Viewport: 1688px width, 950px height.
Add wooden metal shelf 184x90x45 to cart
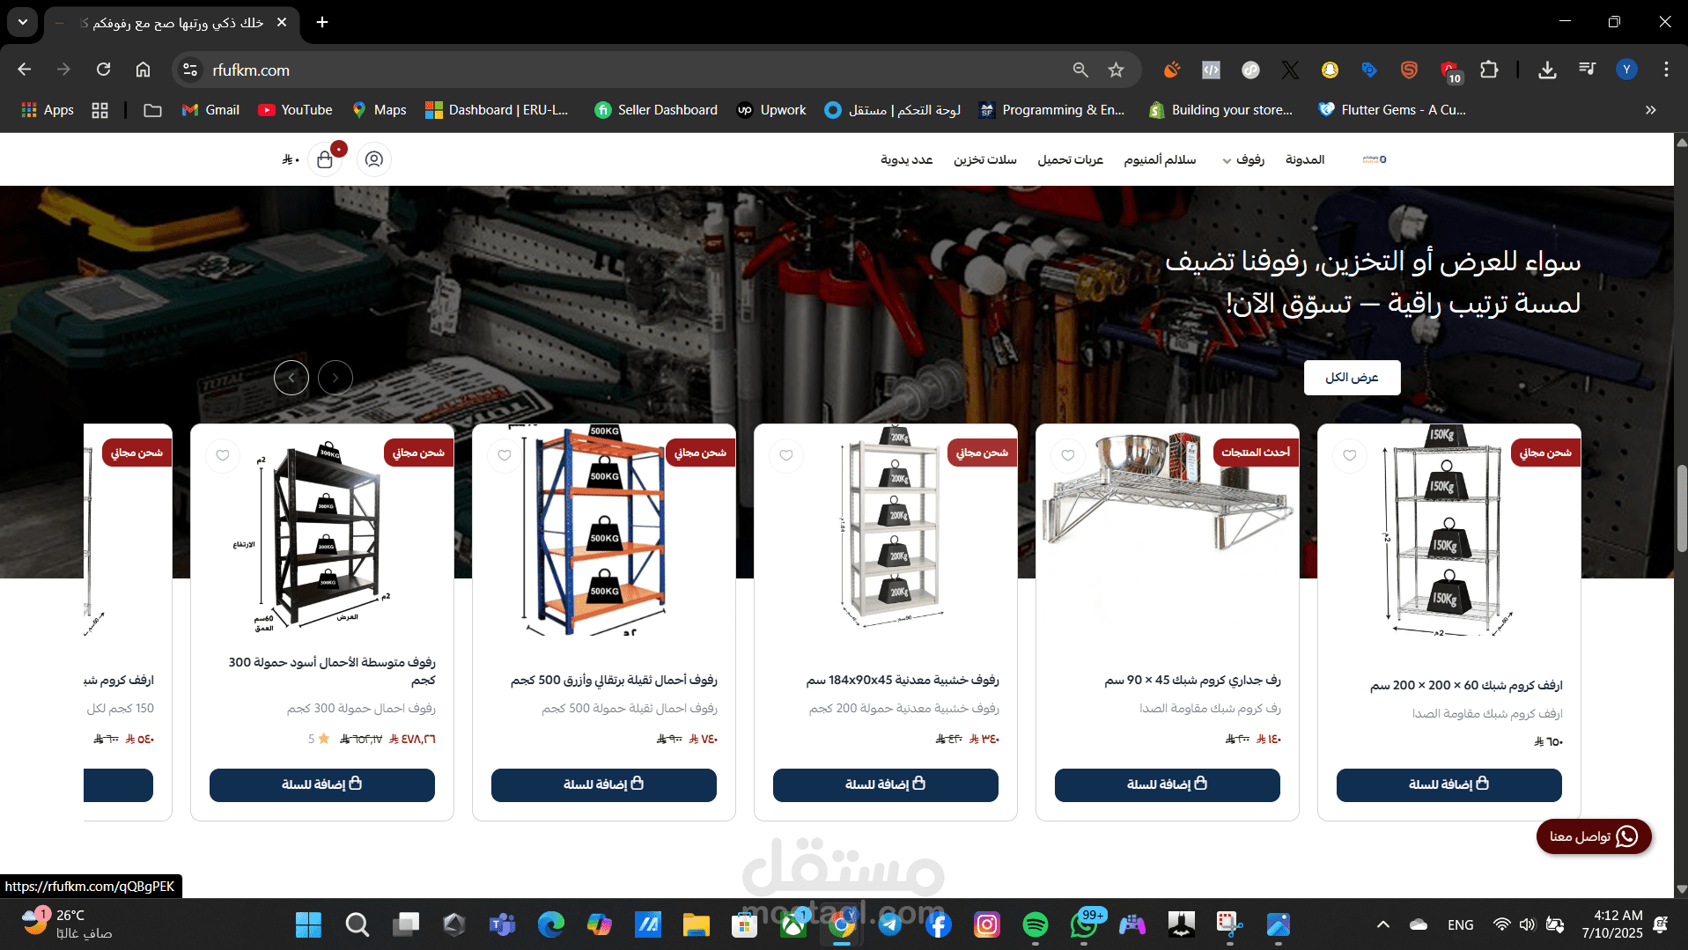tap(886, 785)
